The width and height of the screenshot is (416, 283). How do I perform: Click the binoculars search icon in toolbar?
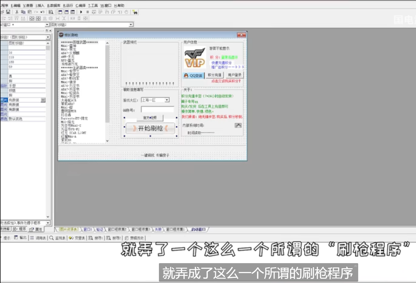click(135, 12)
